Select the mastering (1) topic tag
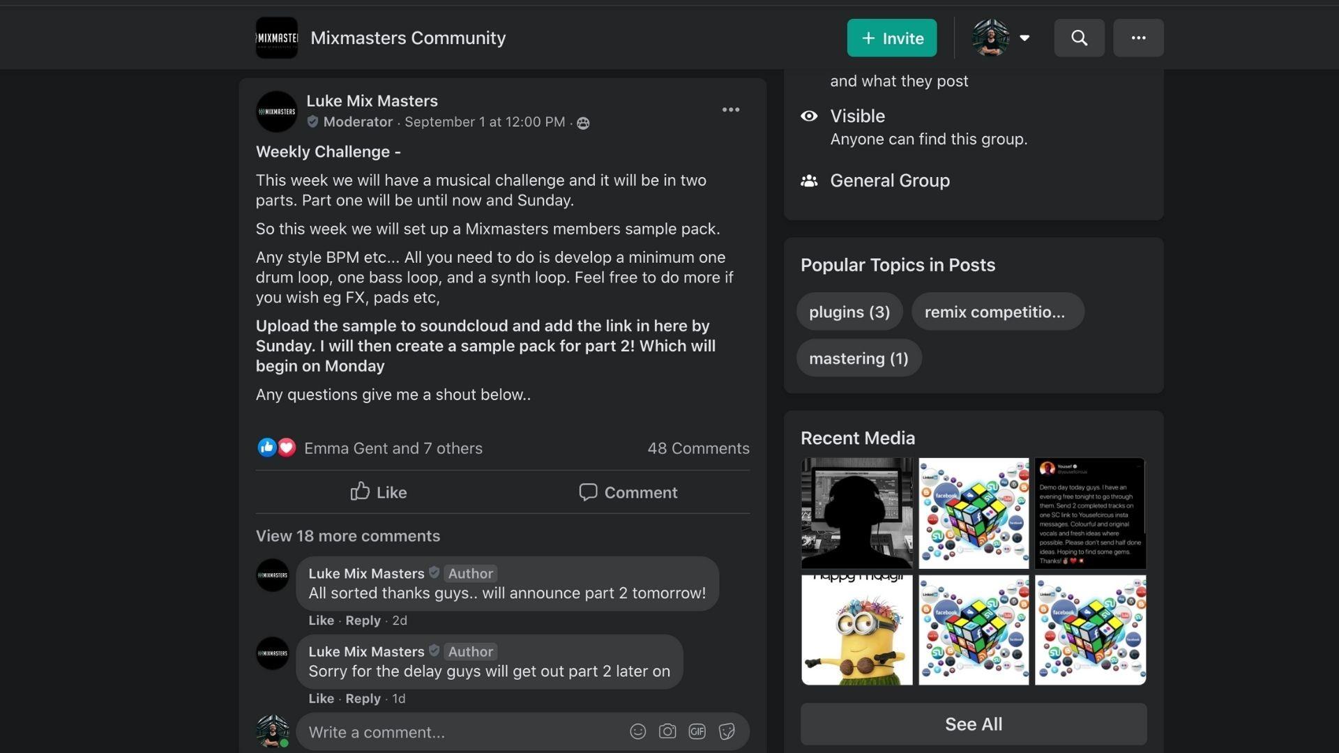 858,358
